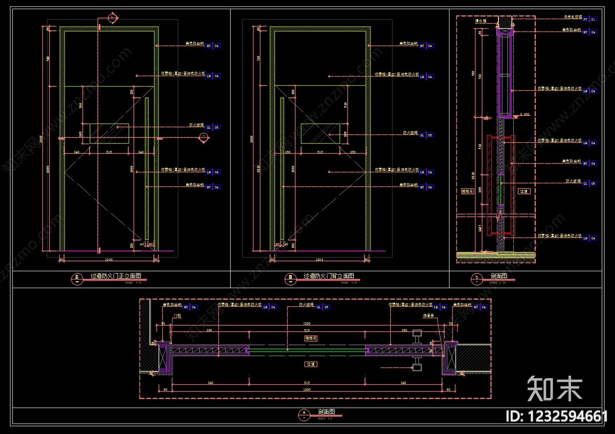Click the 515 glass width dimension in front elevation
This screenshot has width=615, height=434.
pyautogui.click(x=109, y=152)
